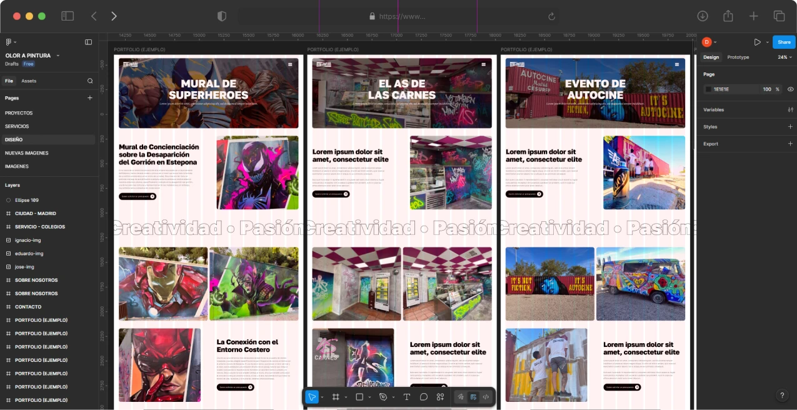Click the blue Share button

pyautogui.click(x=784, y=42)
